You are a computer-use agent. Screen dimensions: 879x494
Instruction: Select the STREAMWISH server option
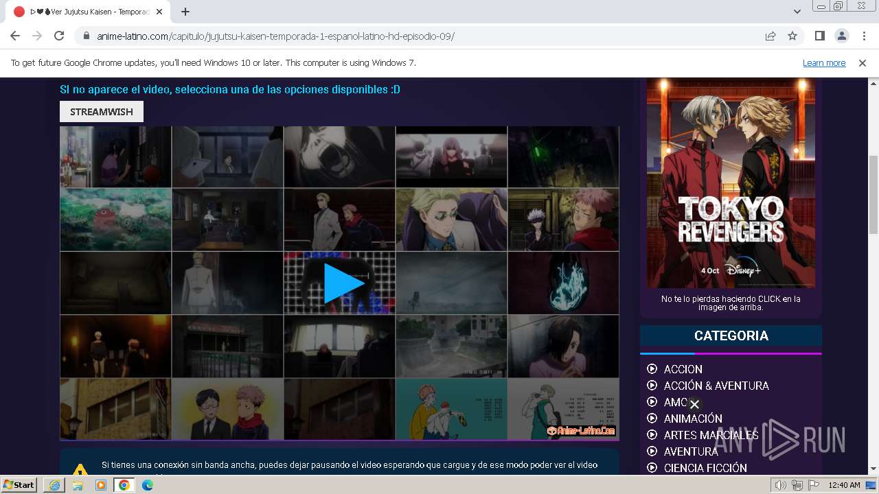click(102, 112)
